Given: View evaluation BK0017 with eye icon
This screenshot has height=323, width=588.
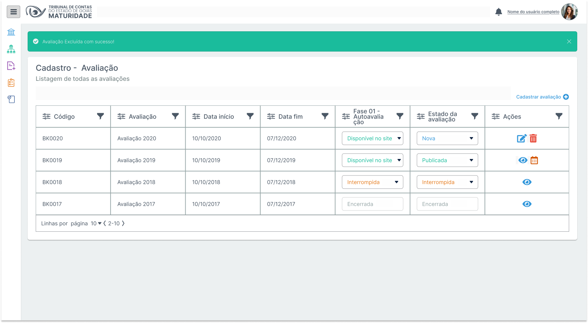Looking at the screenshot, I should [x=527, y=204].
